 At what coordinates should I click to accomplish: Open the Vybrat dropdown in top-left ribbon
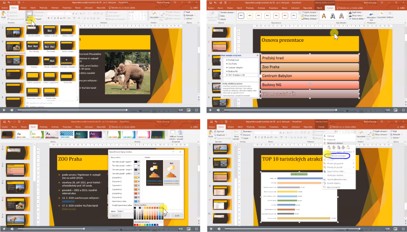coord(188,19)
